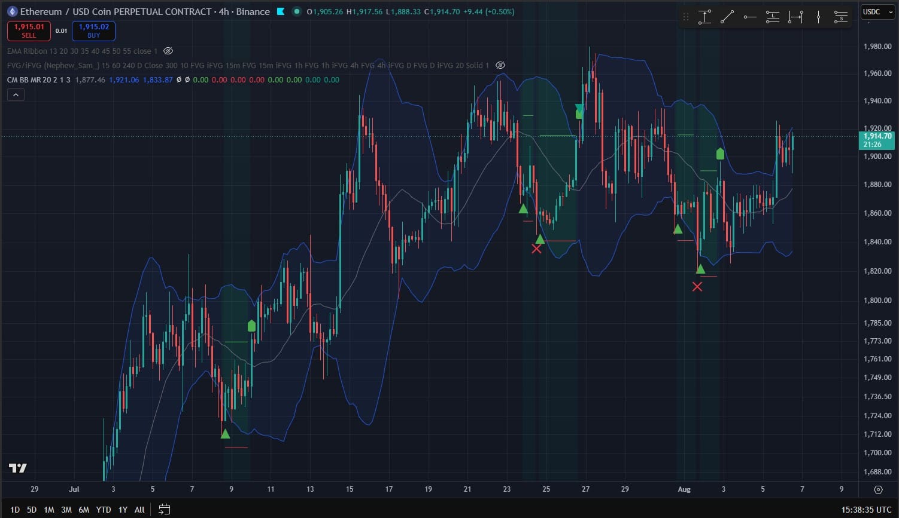Toggle visibility of FVG/iFVG indicator

click(x=500, y=66)
